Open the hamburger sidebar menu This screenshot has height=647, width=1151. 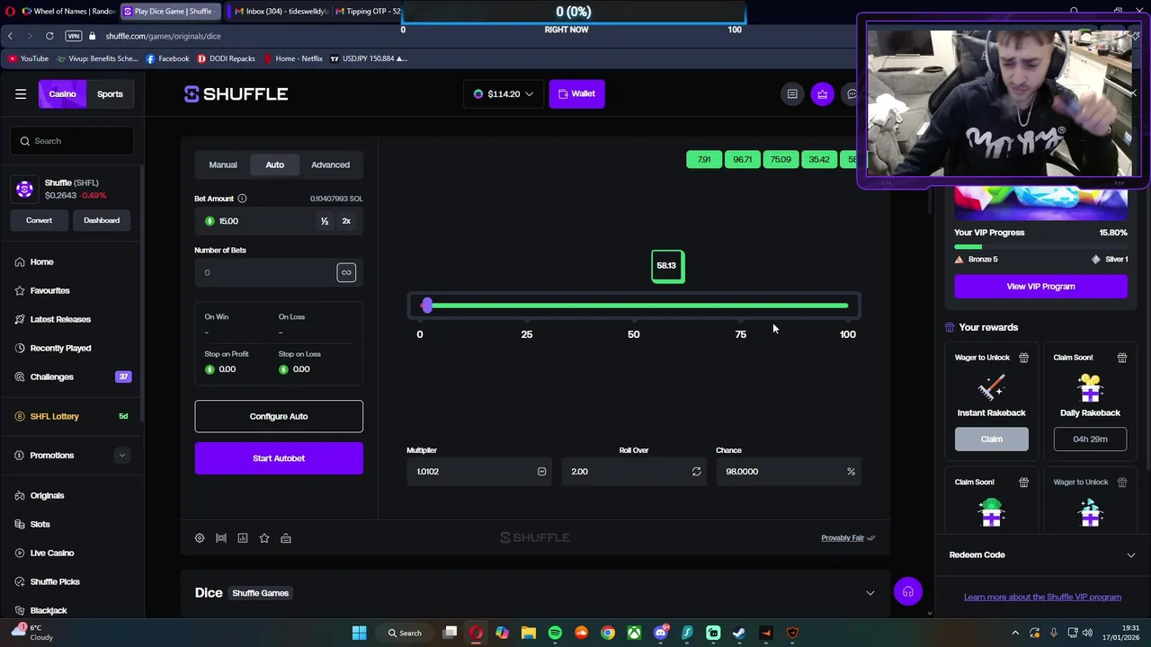pos(21,93)
